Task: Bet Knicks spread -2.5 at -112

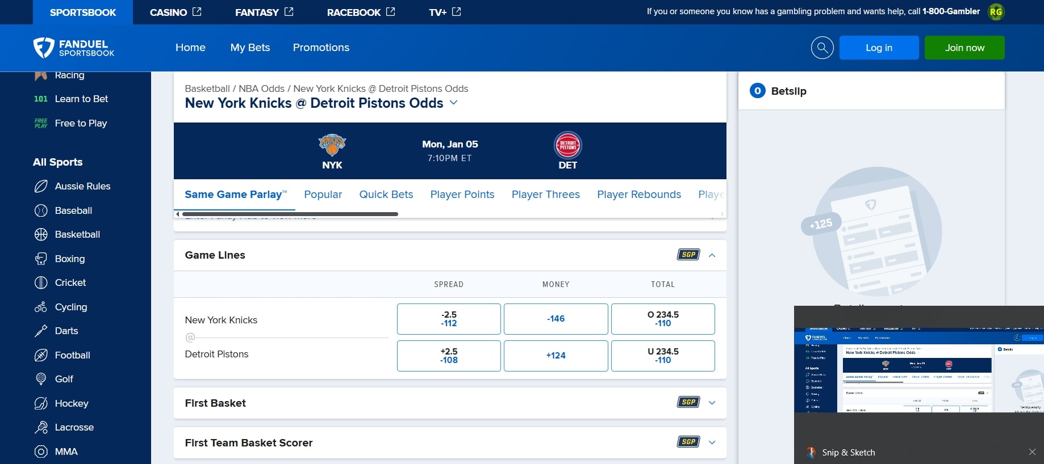Action: pyautogui.click(x=449, y=319)
